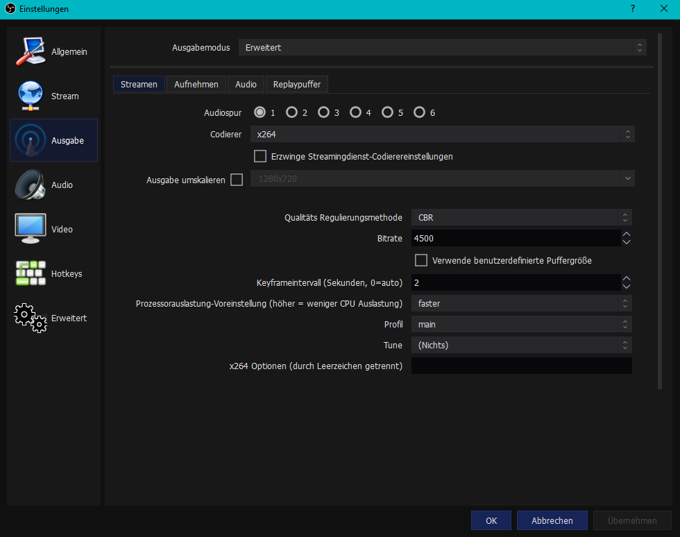Open the Audio speaker icon
This screenshot has width=680, height=537.
coord(31,185)
